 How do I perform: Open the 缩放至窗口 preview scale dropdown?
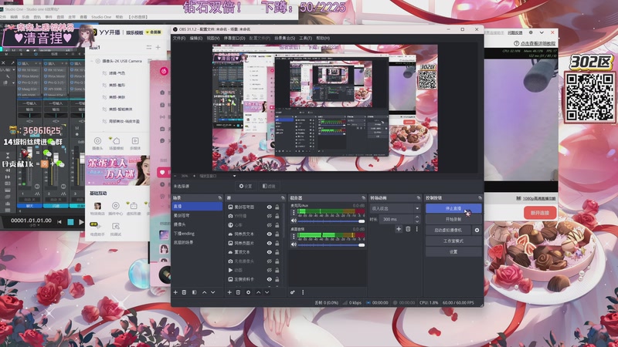[x=219, y=176]
